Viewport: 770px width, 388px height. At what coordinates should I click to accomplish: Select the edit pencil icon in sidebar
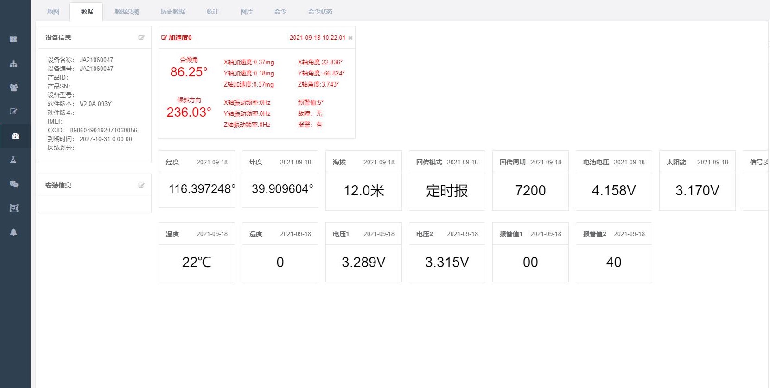point(13,112)
